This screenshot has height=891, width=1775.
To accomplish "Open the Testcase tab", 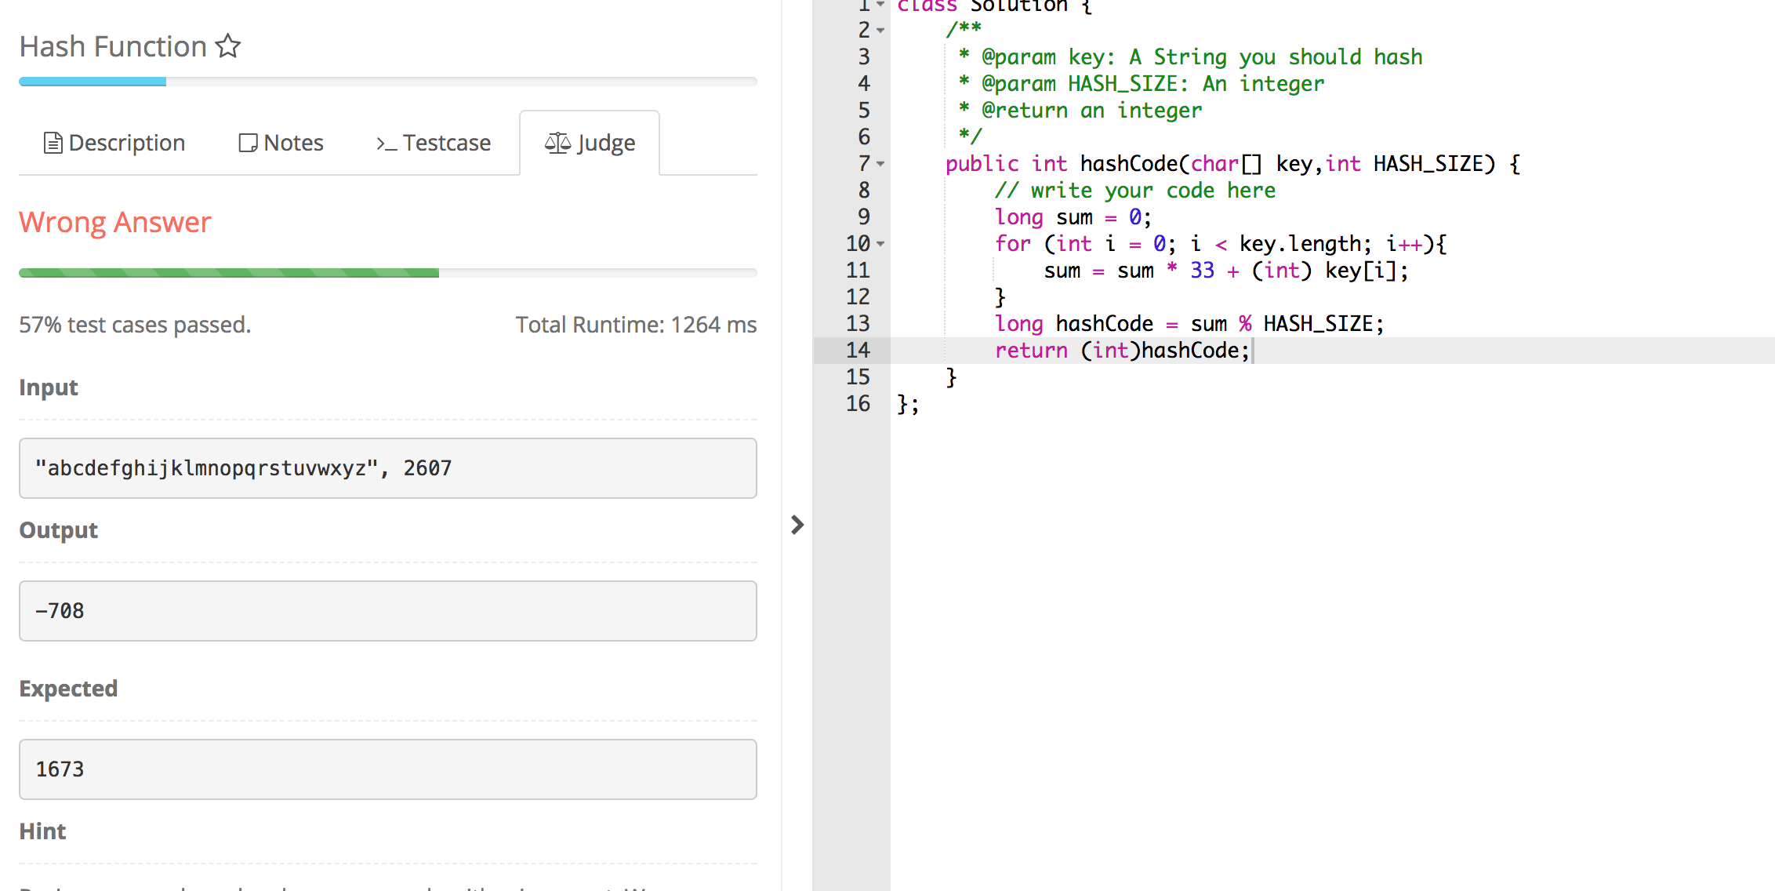I will [434, 143].
